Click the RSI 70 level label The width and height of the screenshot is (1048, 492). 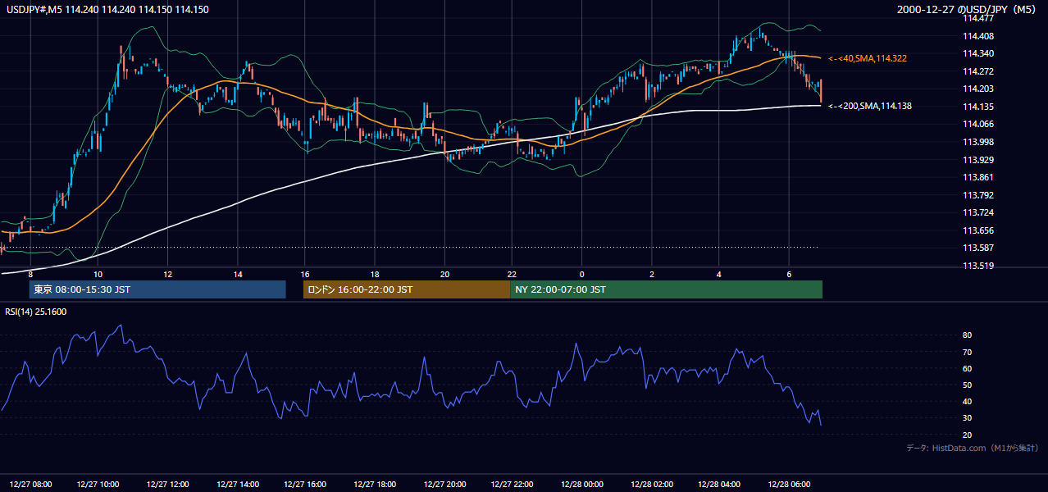coord(967,352)
